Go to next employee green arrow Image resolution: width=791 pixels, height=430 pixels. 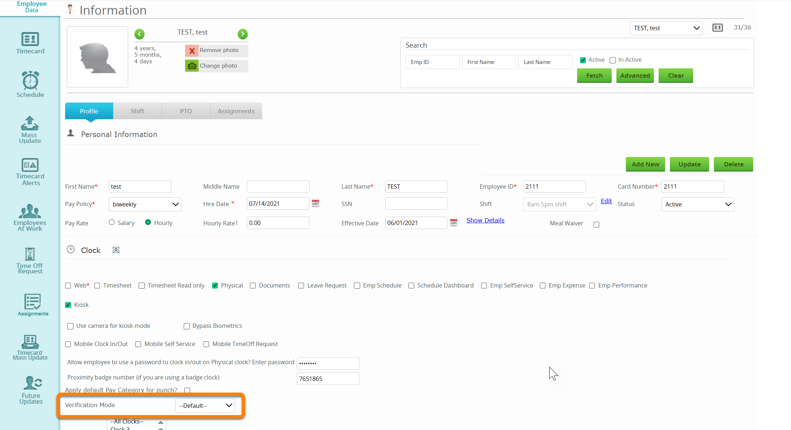point(243,34)
